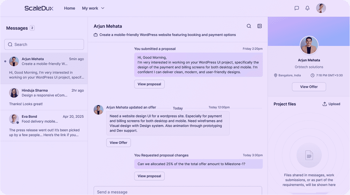Go to Home in the navigation

point(70,8)
